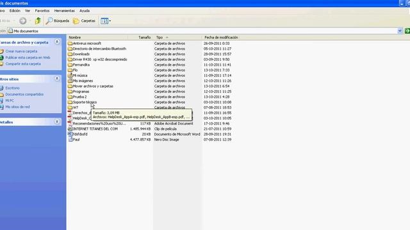Screen dimensions: 410x230
Task: Select the Prueba 2 folder icon
Action: [70, 96]
